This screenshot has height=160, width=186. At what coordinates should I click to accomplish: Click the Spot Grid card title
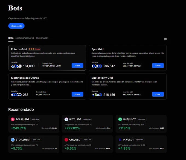point(97,49)
